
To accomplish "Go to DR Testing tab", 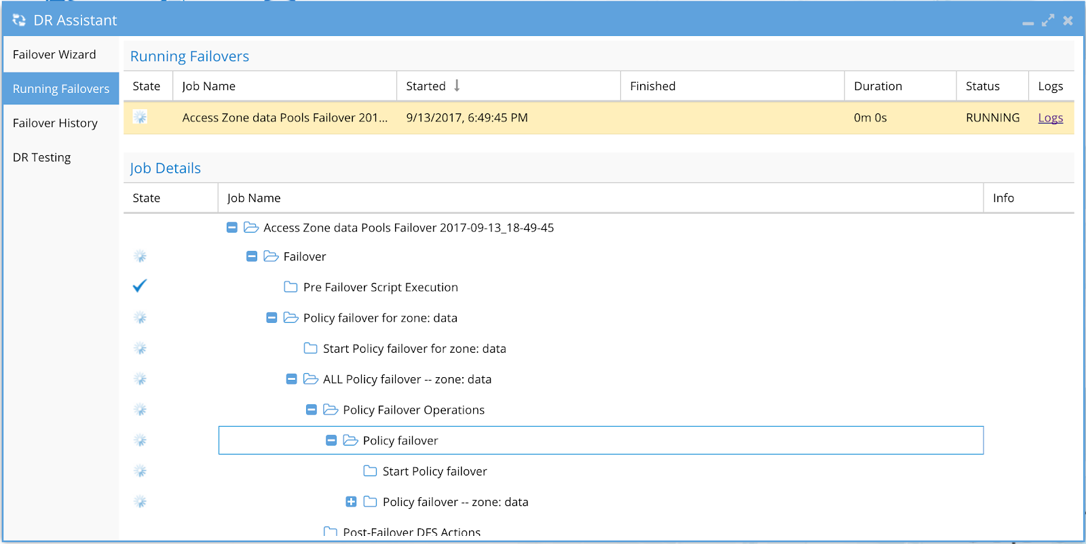I will coord(61,157).
